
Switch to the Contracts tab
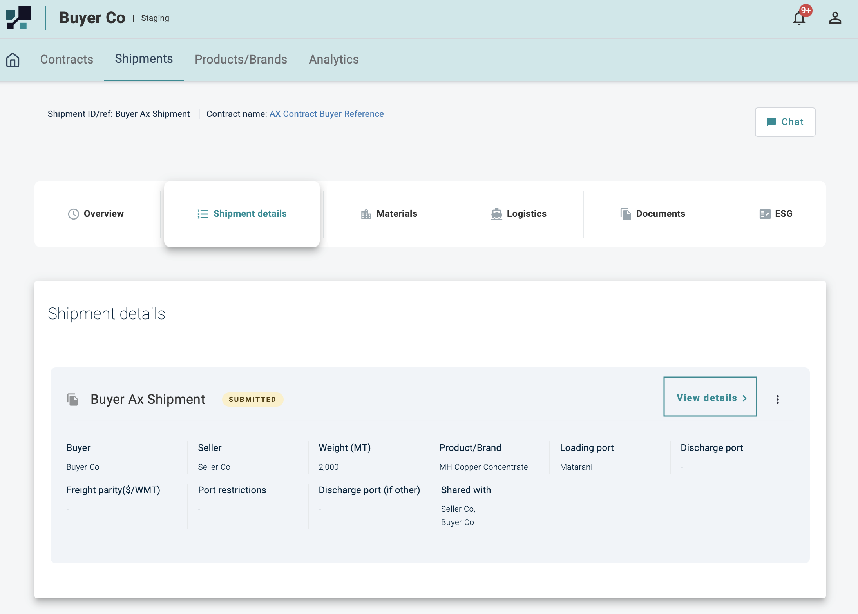tap(67, 60)
